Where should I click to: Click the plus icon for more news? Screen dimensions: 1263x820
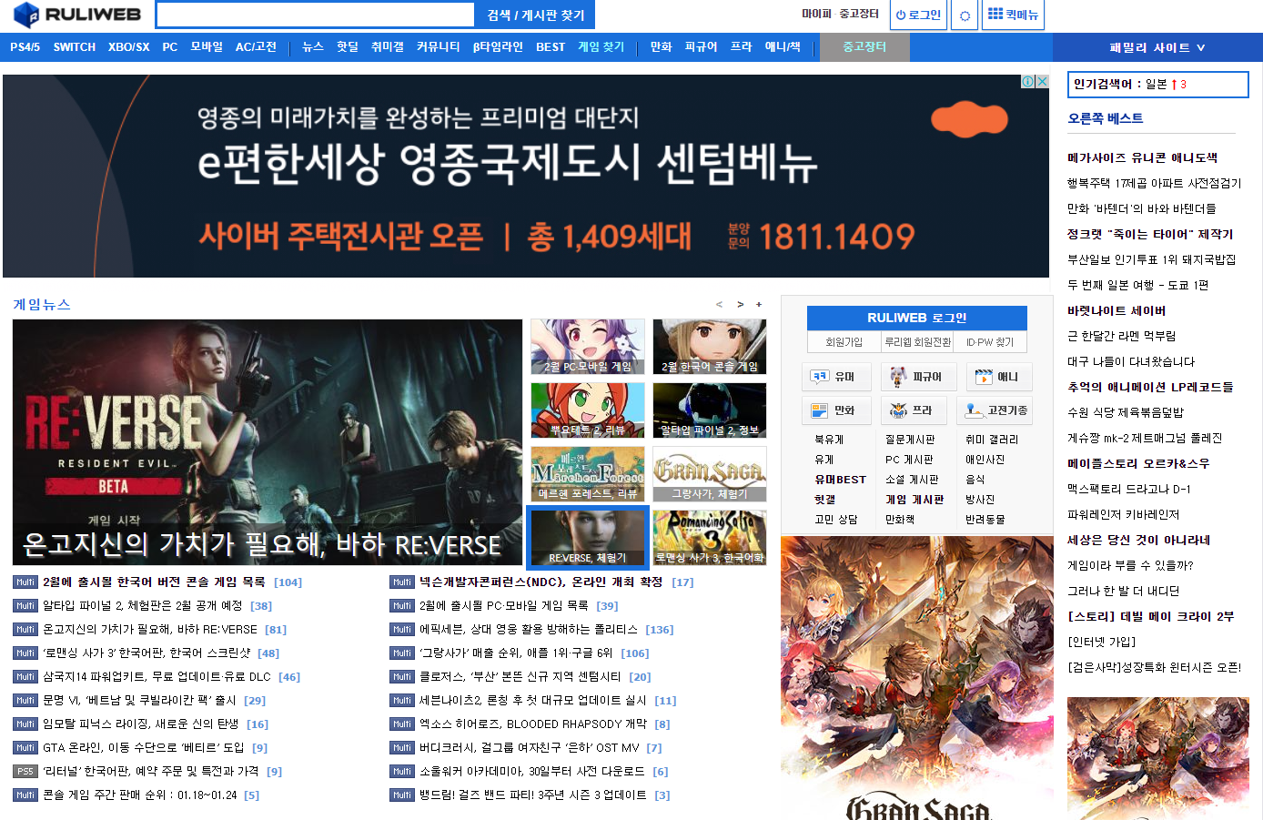pos(759,305)
